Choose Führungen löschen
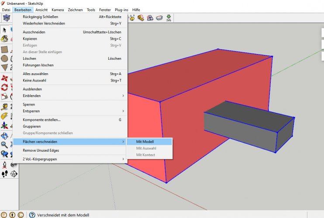Image resolution: width=324 pixels, height=218 pixels. click(x=70, y=65)
